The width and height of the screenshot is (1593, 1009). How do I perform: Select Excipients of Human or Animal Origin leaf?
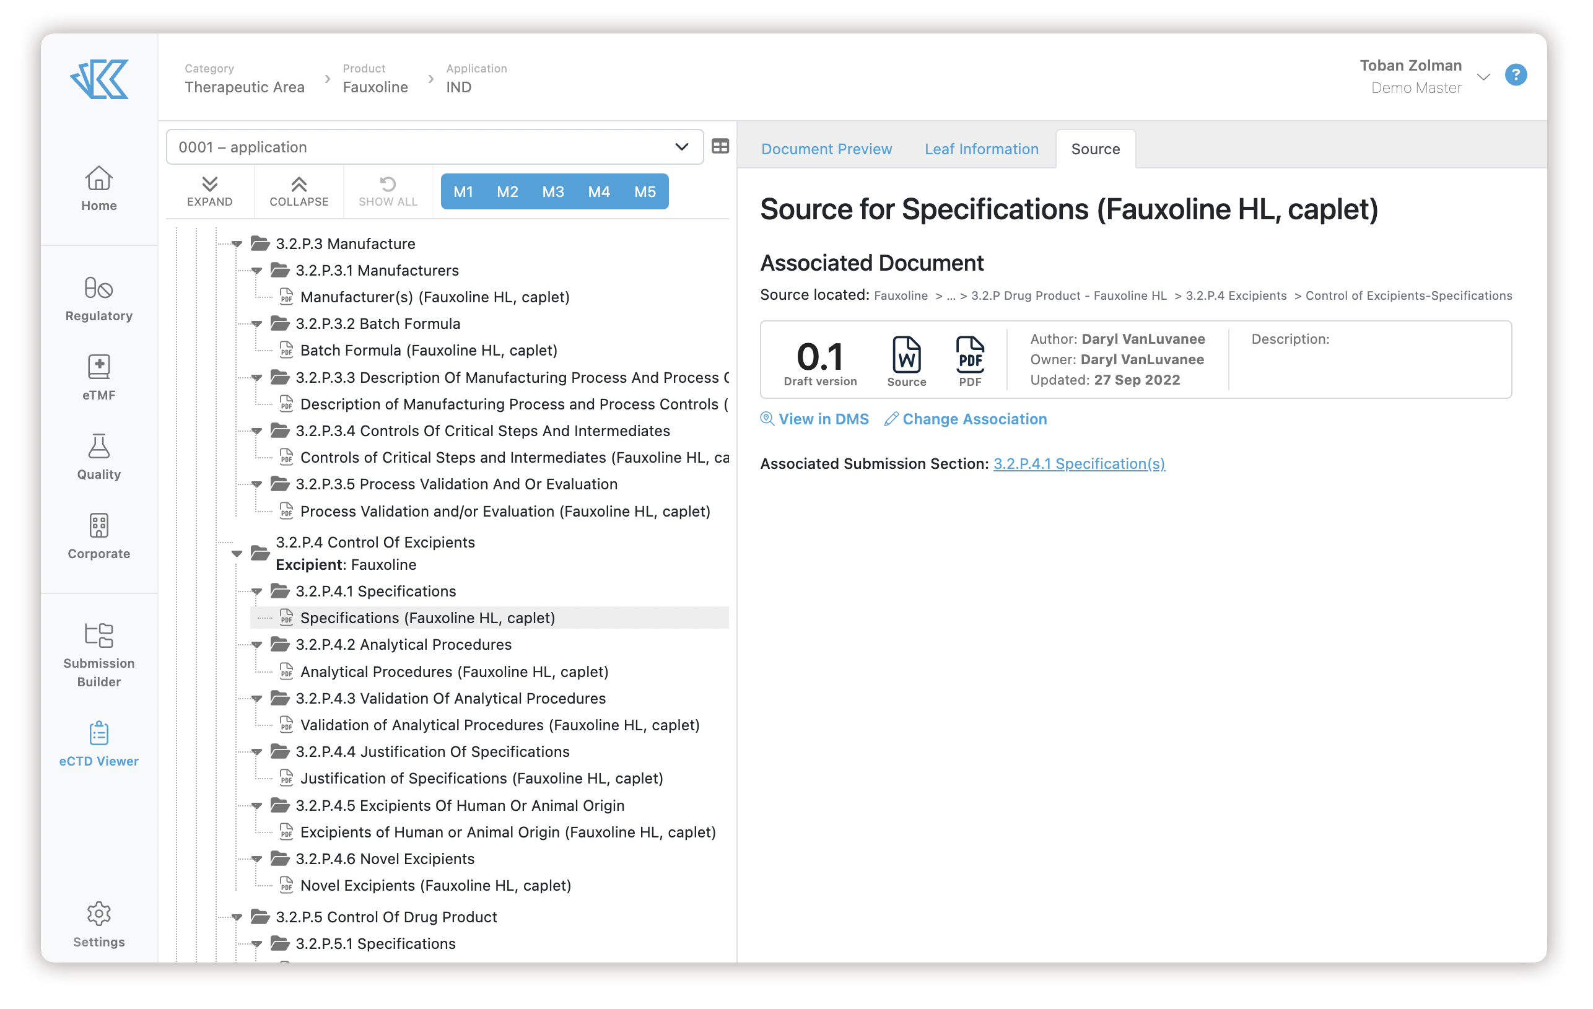[508, 832]
